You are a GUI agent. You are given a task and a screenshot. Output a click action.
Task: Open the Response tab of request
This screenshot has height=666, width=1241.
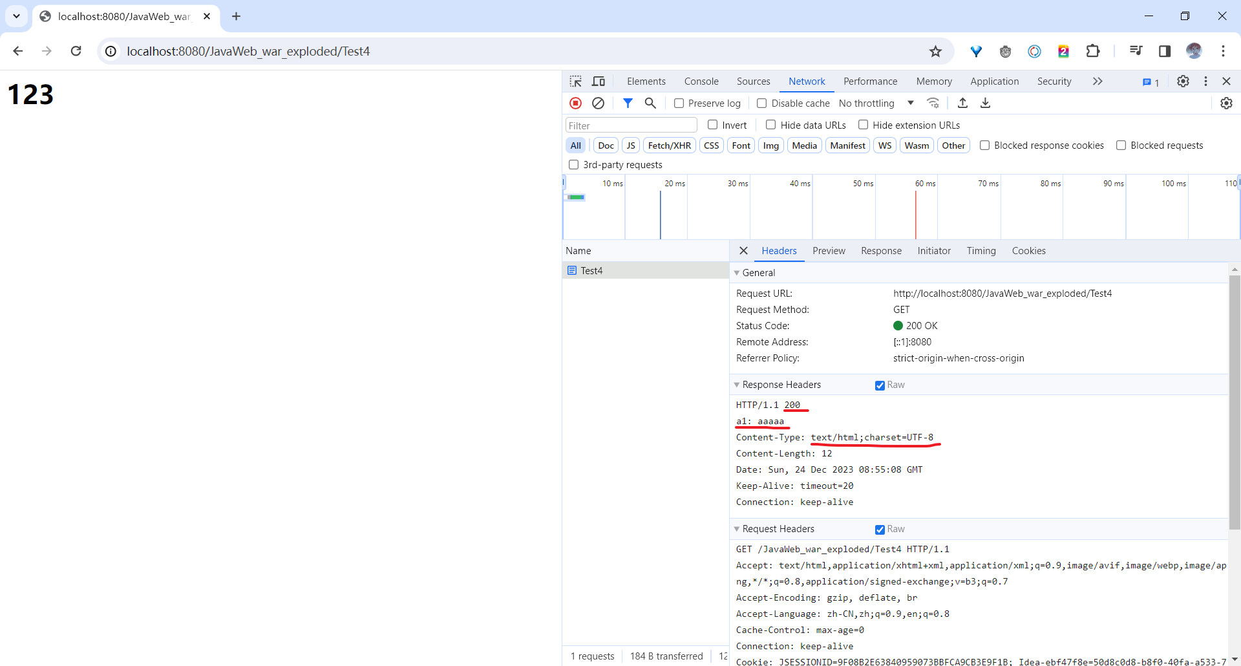tap(881, 251)
